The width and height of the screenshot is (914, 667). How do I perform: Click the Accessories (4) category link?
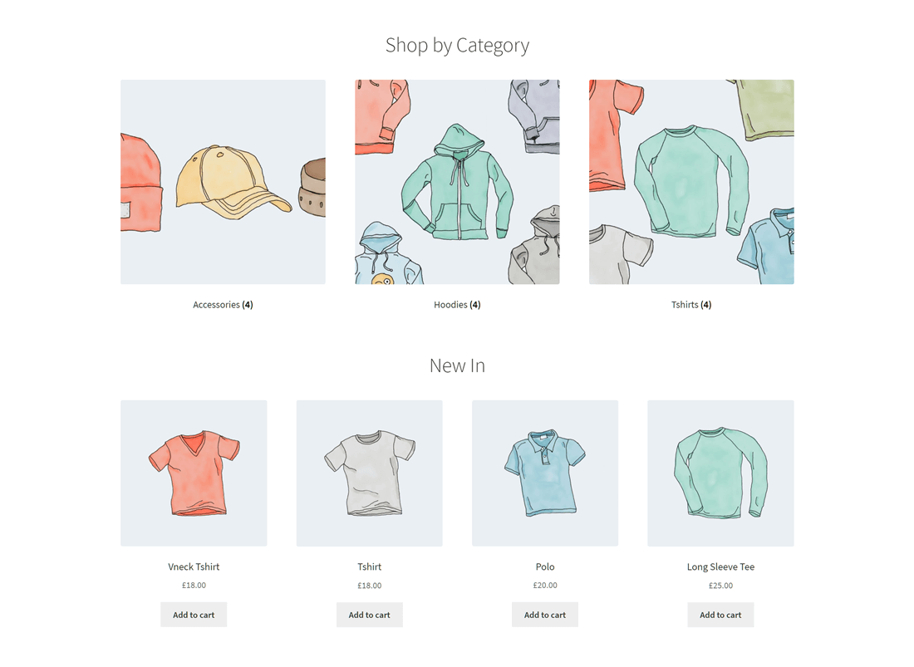click(x=223, y=305)
